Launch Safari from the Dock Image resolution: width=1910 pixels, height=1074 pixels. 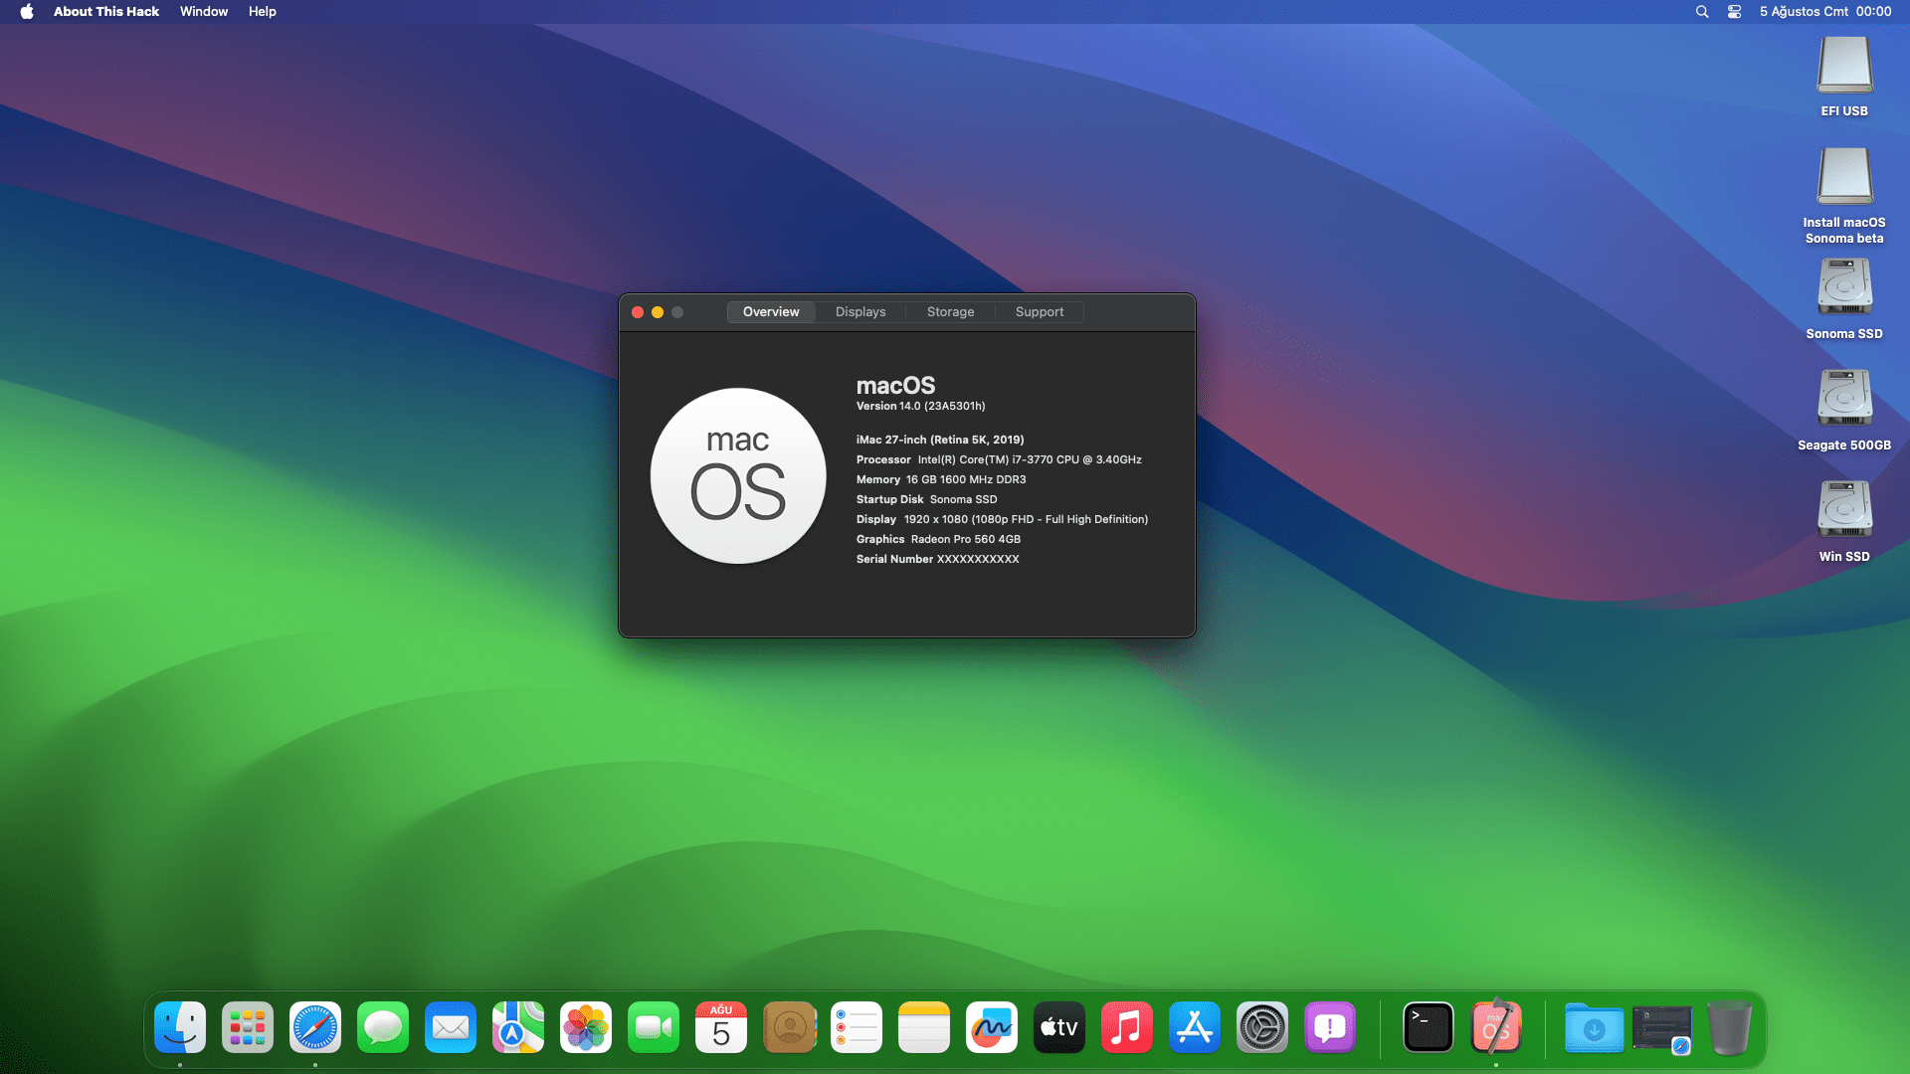(315, 1027)
